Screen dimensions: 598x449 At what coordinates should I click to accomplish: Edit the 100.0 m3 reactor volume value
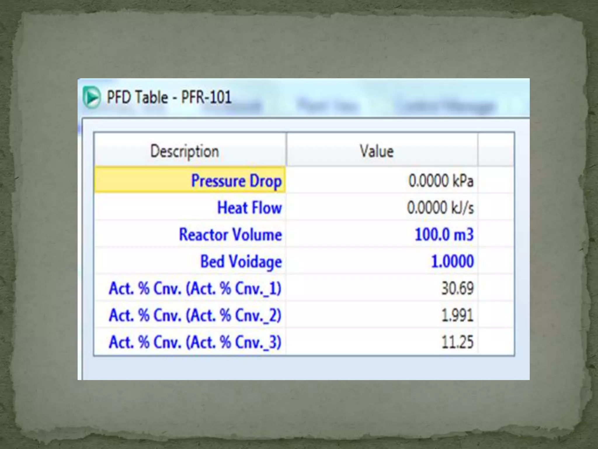444,234
